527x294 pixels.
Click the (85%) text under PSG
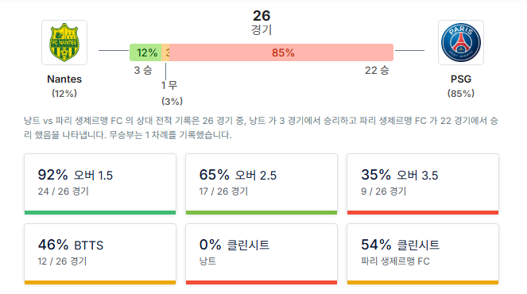(461, 94)
